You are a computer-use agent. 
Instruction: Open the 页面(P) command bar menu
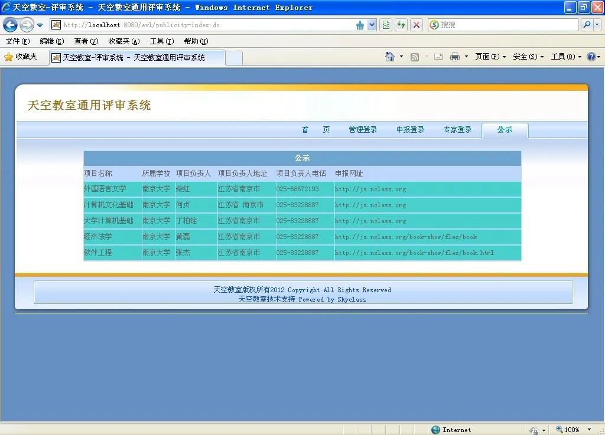pyautogui.click(x=490, y=57)
